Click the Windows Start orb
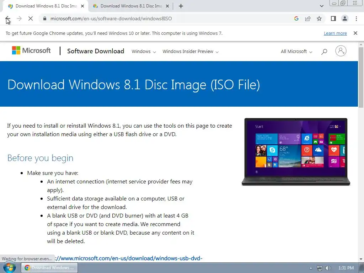The width and height of the screenshot is (364, 273). coord(9,268)
